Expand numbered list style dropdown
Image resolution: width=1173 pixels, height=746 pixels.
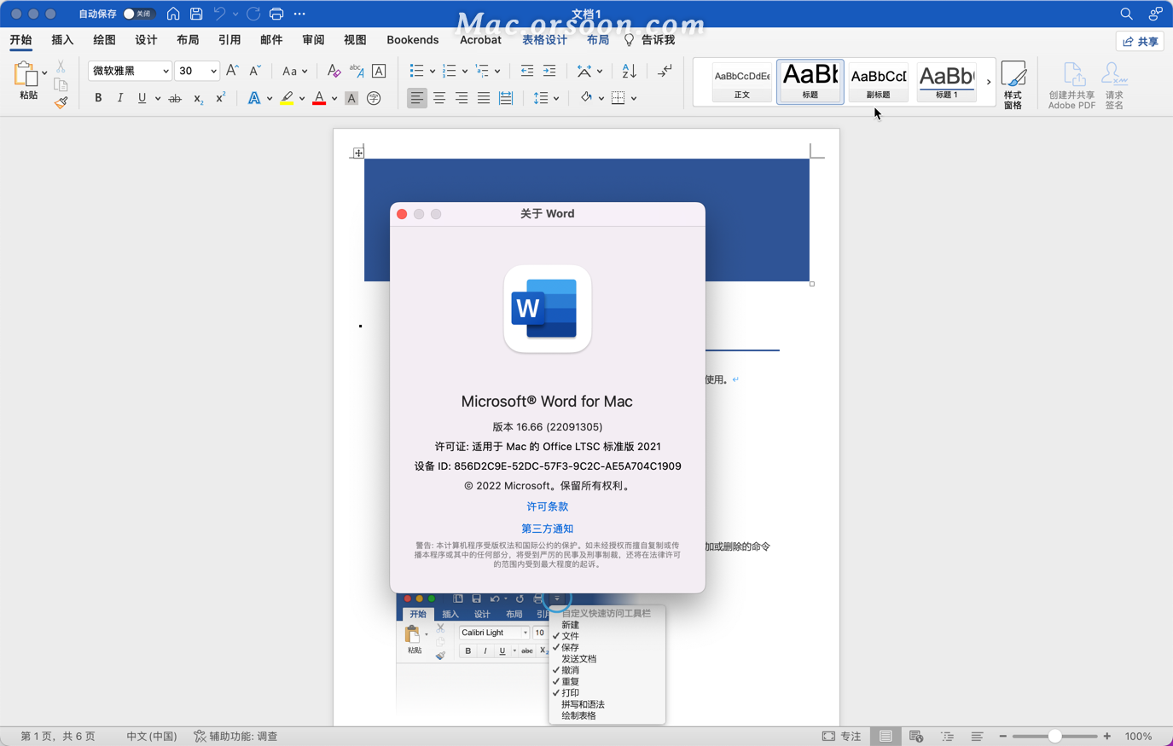[464, 71]
